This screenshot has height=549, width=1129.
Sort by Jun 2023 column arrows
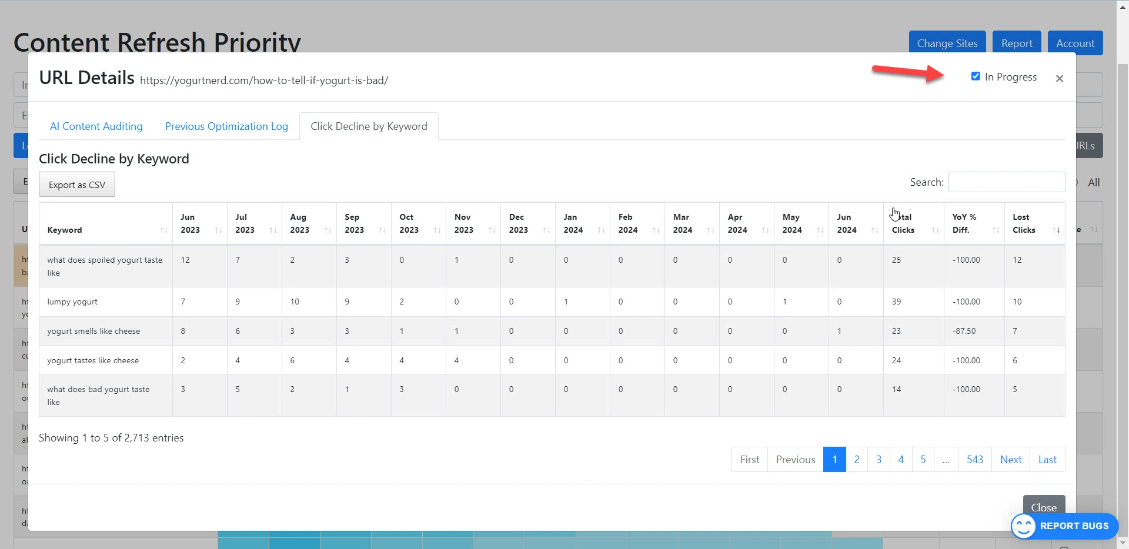point(218,230)
